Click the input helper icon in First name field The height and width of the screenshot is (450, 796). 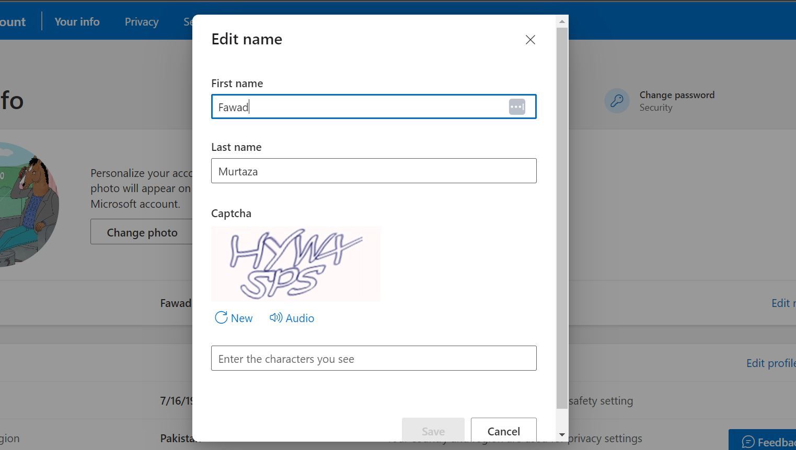(517, 106)
